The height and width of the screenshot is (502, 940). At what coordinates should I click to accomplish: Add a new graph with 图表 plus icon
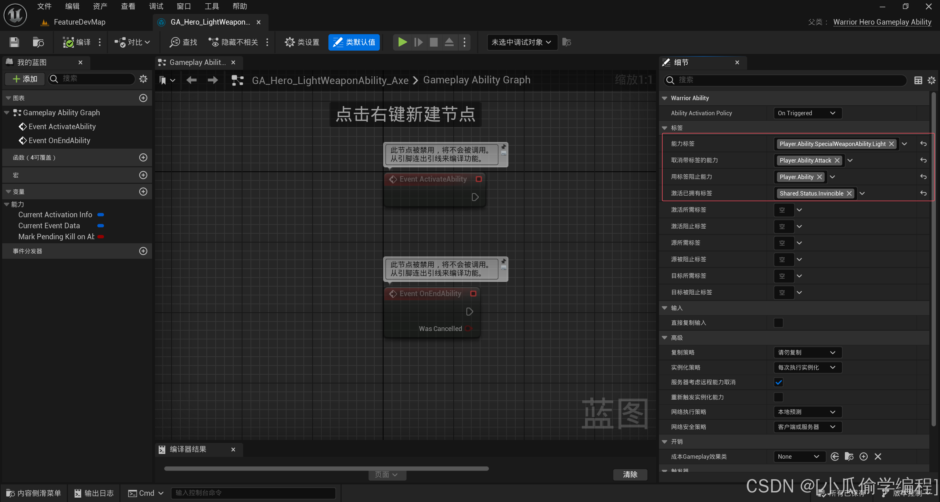pos(143,98)
